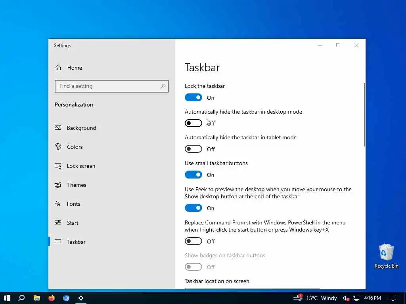Open the Windows Start menu
406x304 pixels.
coord(7,298)
